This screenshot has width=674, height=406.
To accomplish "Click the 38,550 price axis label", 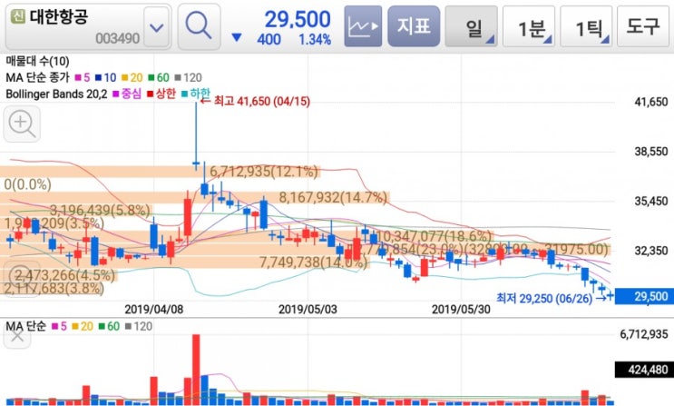I will pos(650,151).
